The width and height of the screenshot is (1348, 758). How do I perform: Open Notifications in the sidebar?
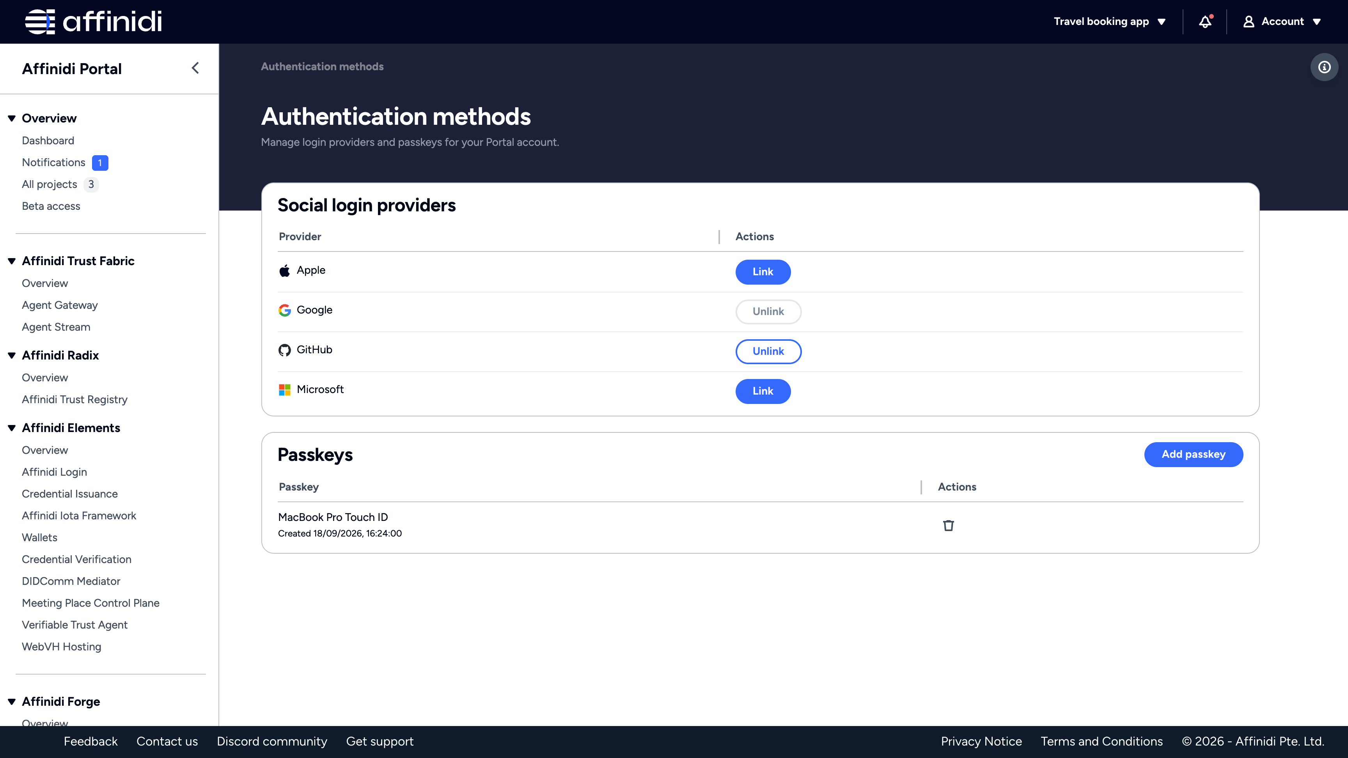tap(53, 163)
